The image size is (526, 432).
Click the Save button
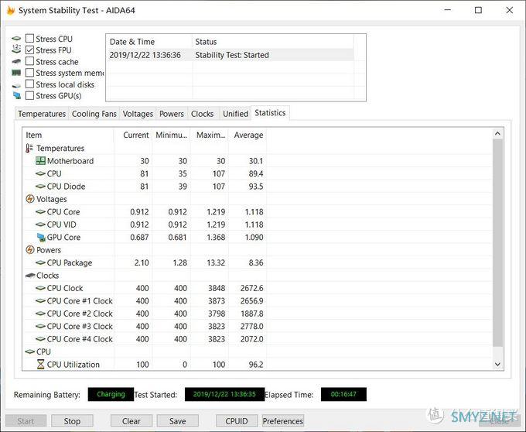click(177, 421)
